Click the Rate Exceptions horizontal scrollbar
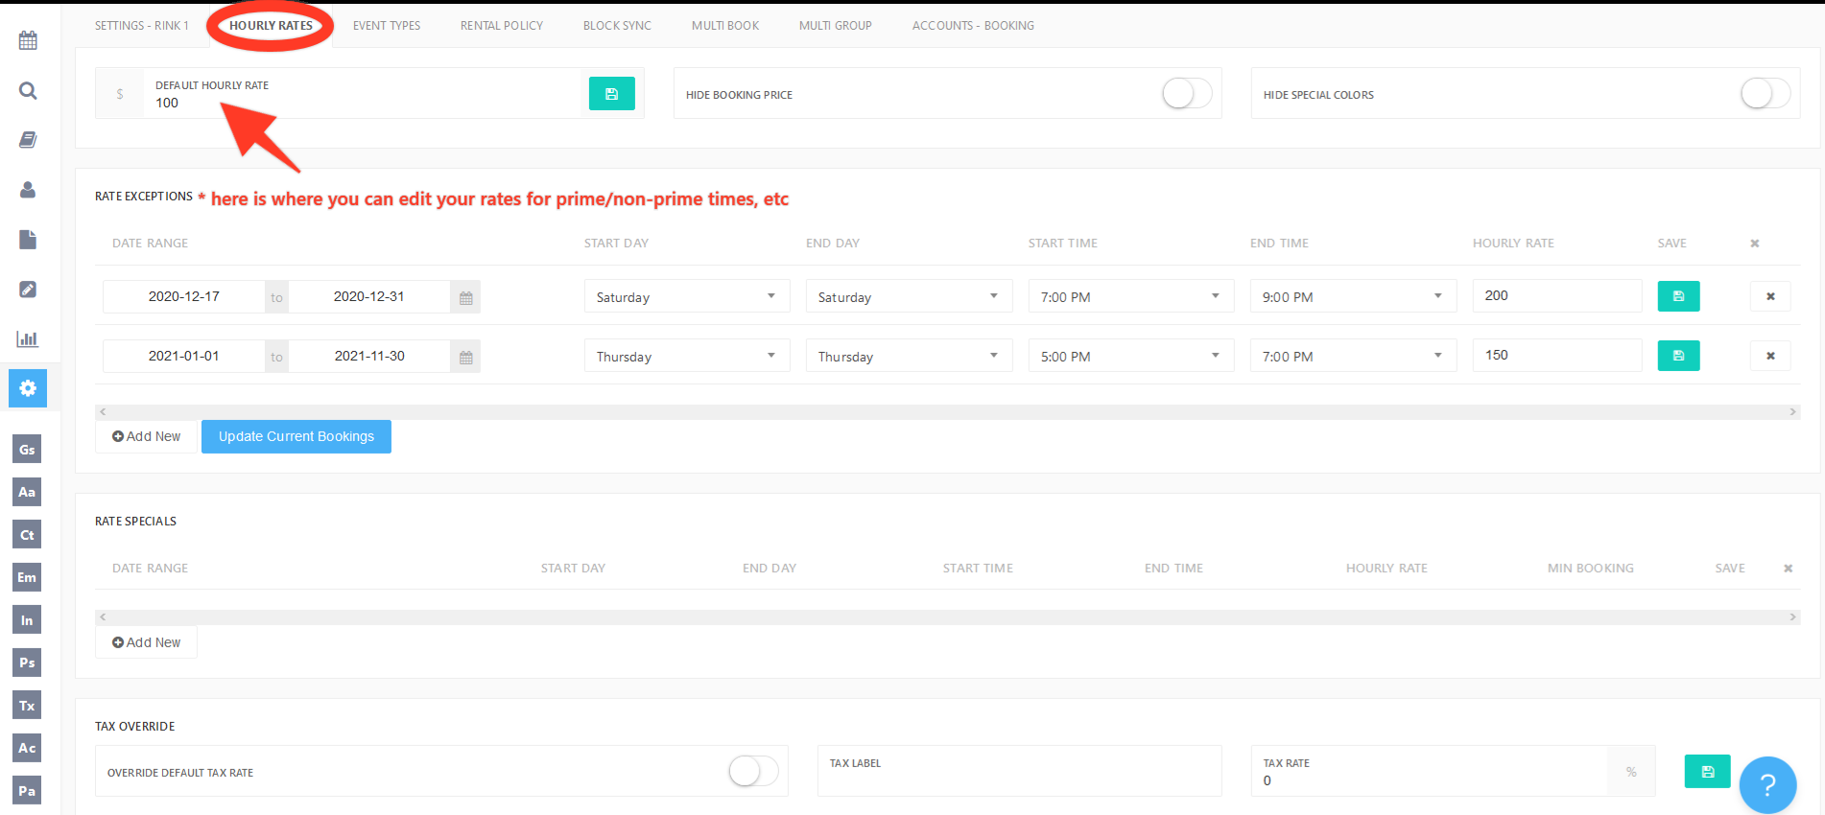 [947, 411]
